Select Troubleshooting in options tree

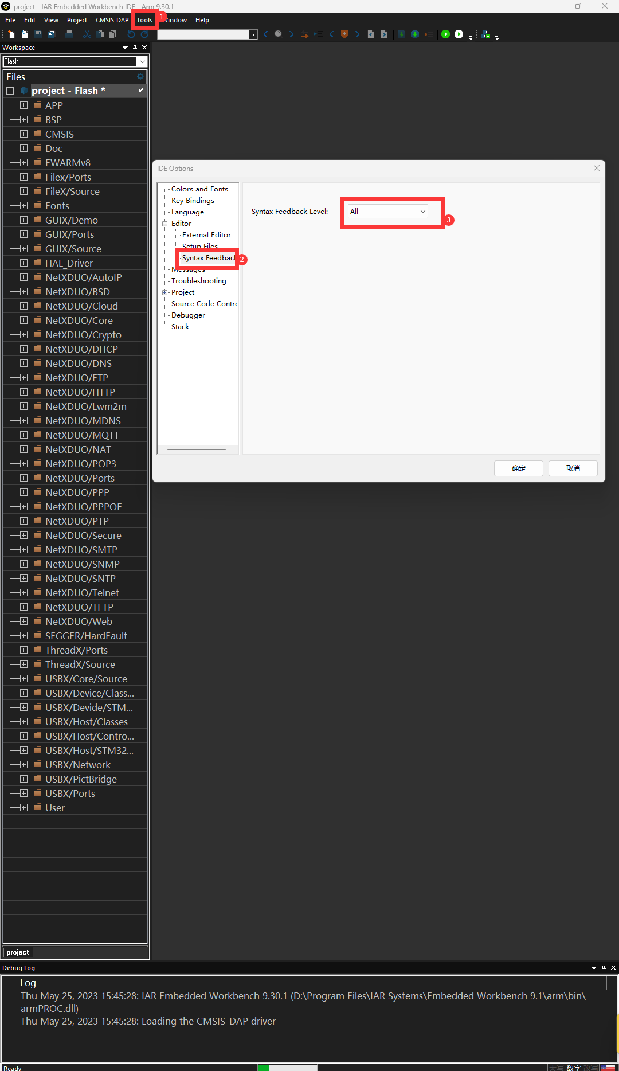pyautogui.click(x=198, y=281)
